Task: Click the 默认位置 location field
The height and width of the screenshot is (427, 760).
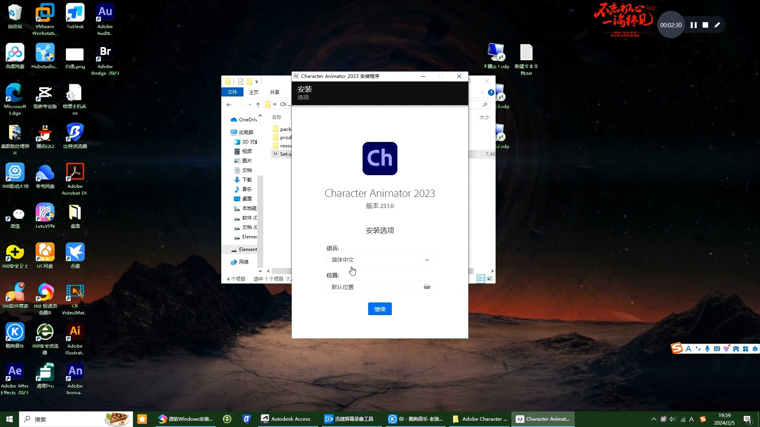Action: point(374,287)
